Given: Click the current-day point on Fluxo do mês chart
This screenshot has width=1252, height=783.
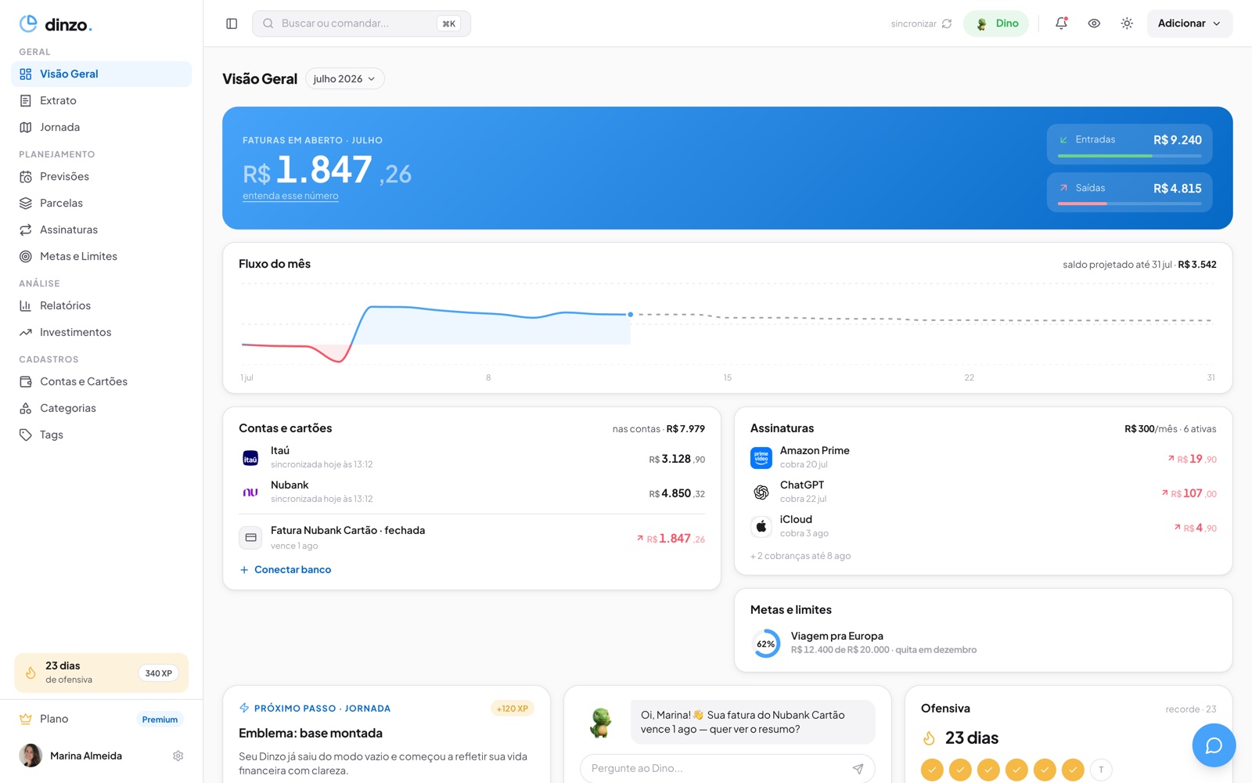Looking at the screenshot, I should click(x=631, y=315).
